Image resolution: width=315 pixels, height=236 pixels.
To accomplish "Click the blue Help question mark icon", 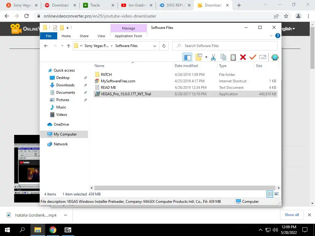I will click(278, 36).
